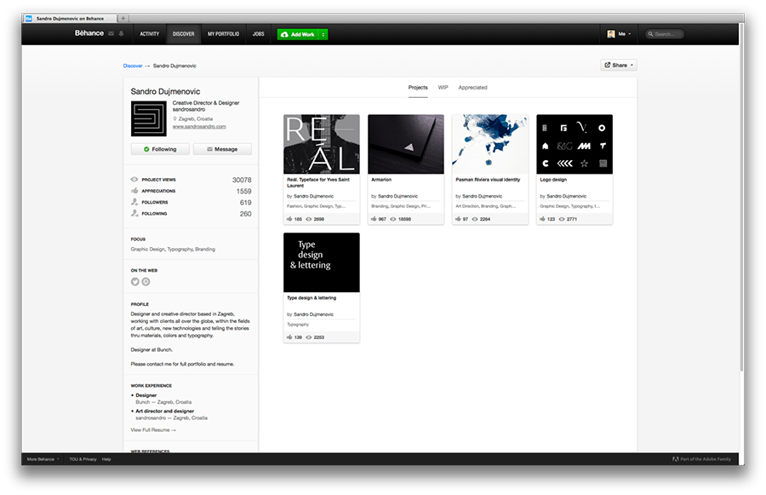
Task: Click the appreciations thumbs-up icon on the Armarion project
Action: (374, 219)
